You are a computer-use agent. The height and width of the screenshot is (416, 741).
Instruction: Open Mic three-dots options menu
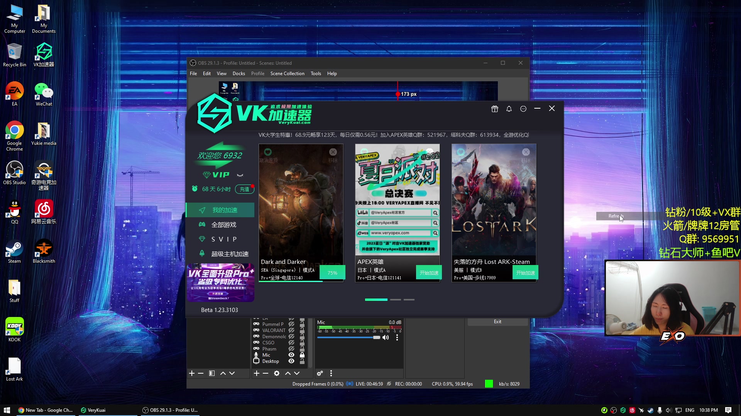point(397,337)
